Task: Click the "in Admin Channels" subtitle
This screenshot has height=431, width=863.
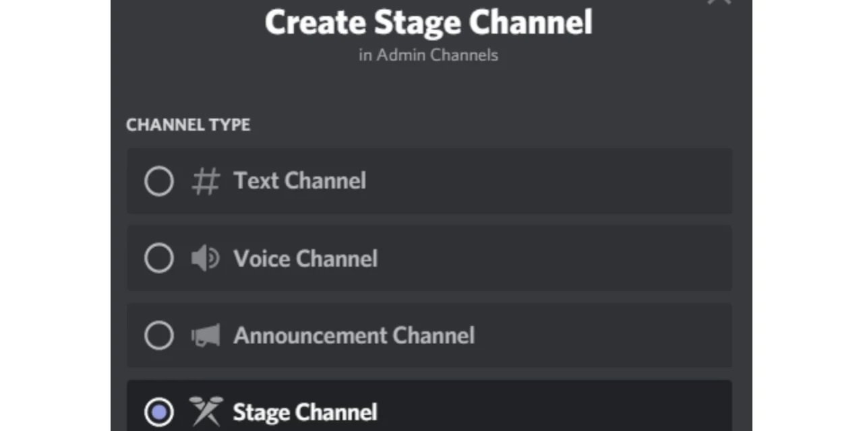Action: pyautogui.click(x=428, y=55)
